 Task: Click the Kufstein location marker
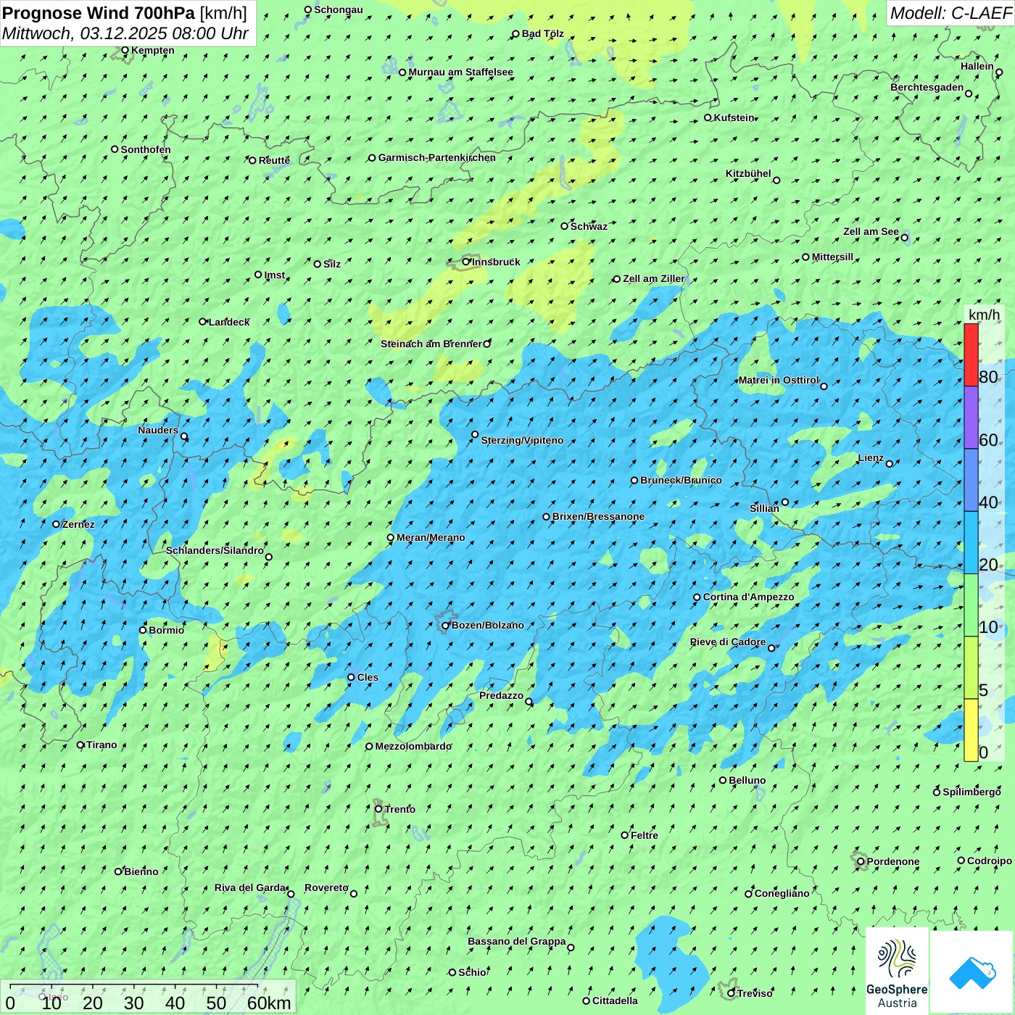coord(708,117)
